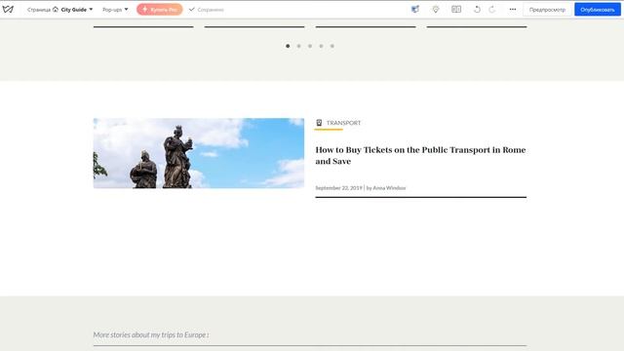The width and height of the screenshot is (624, 351).
Task: Open the announcements megaphone icon
Action: [x=415, y=9]
